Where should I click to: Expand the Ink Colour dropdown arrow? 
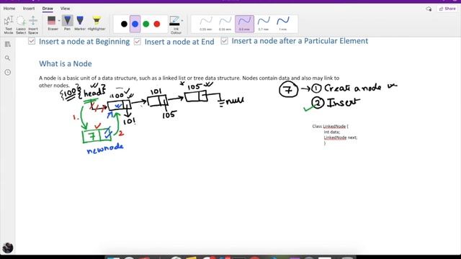[x=182, y=21]
